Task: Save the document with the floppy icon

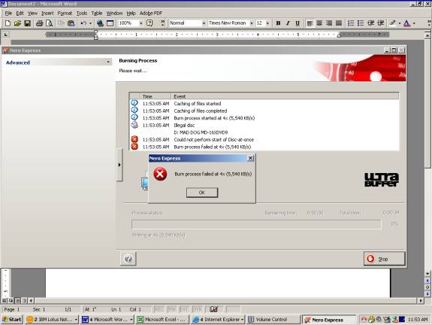Action: point(27,23)
